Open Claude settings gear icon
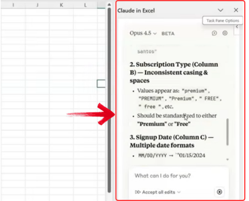 click(225, 33)
